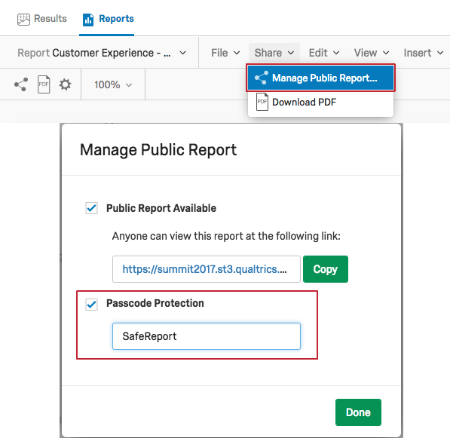Uncheck Public Report Available checkbox
The height and width of the screenshot is (438, 450).
(91, 208)
